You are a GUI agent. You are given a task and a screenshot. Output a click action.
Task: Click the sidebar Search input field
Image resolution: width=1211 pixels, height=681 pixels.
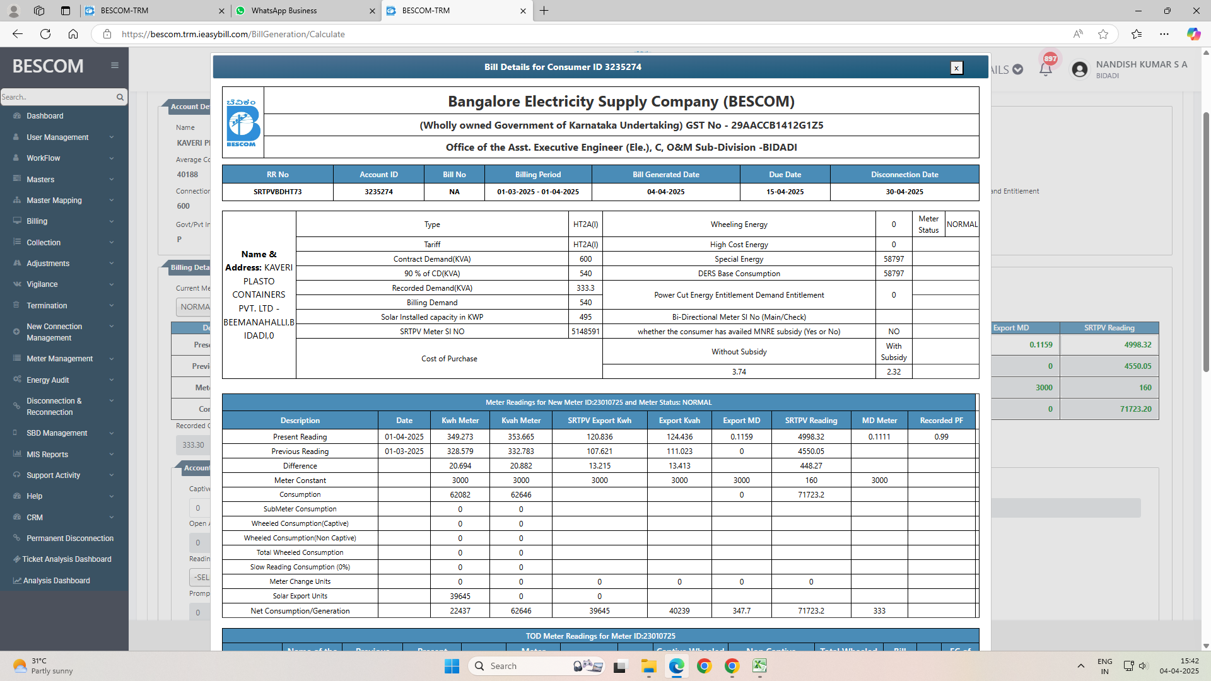(57, 97)
